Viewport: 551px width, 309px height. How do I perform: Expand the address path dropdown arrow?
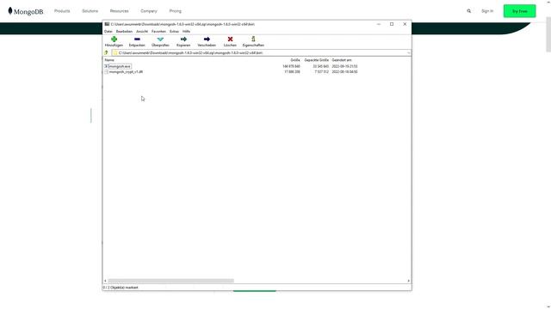click(x=408, y=53)
